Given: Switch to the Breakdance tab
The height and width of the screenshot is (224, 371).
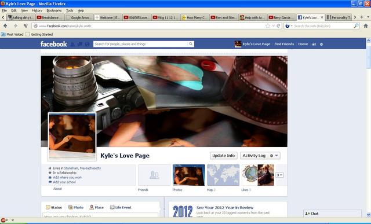Looking at the screenshot, I should (50, 17).
